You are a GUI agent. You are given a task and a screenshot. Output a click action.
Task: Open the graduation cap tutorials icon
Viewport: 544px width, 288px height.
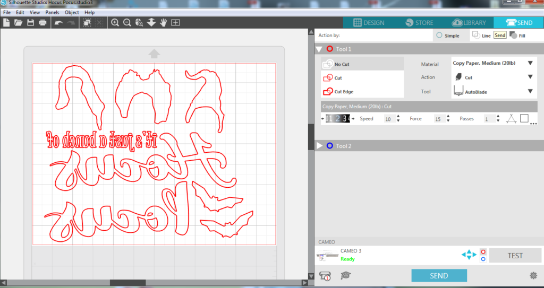tap(345, 275)
